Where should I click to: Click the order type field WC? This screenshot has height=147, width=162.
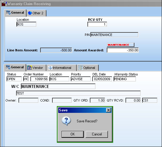tap(26, 79)
